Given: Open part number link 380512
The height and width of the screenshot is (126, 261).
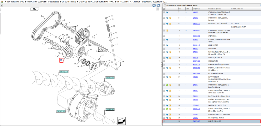Looking at the screenshot, I should pyautogui.click(x=195, y=96).
